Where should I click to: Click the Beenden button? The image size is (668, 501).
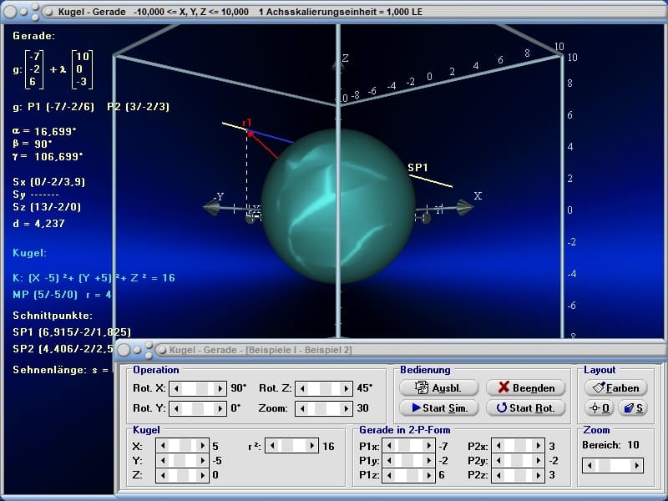(x=526, y=387)
